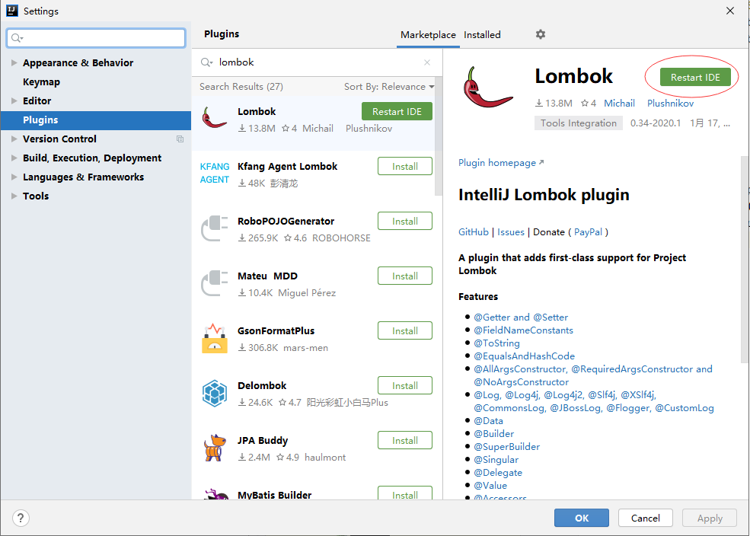Open the @Value feature link
The width and height of the screenshot is (750, 536).
pos(490,485)
